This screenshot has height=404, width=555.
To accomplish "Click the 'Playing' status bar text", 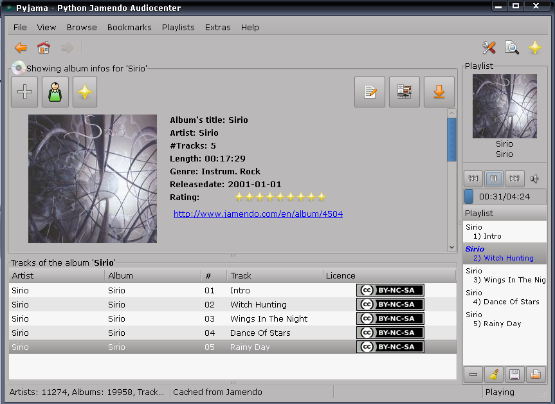I will [x=500, y=392].
